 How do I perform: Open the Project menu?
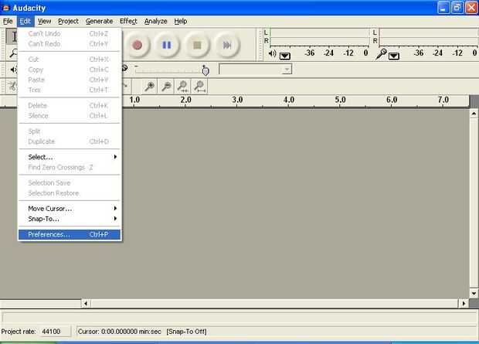tap(68, 21)
